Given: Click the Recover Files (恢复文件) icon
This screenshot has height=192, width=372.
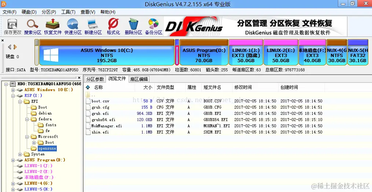Looking at the screenshot, I should 53,27.
